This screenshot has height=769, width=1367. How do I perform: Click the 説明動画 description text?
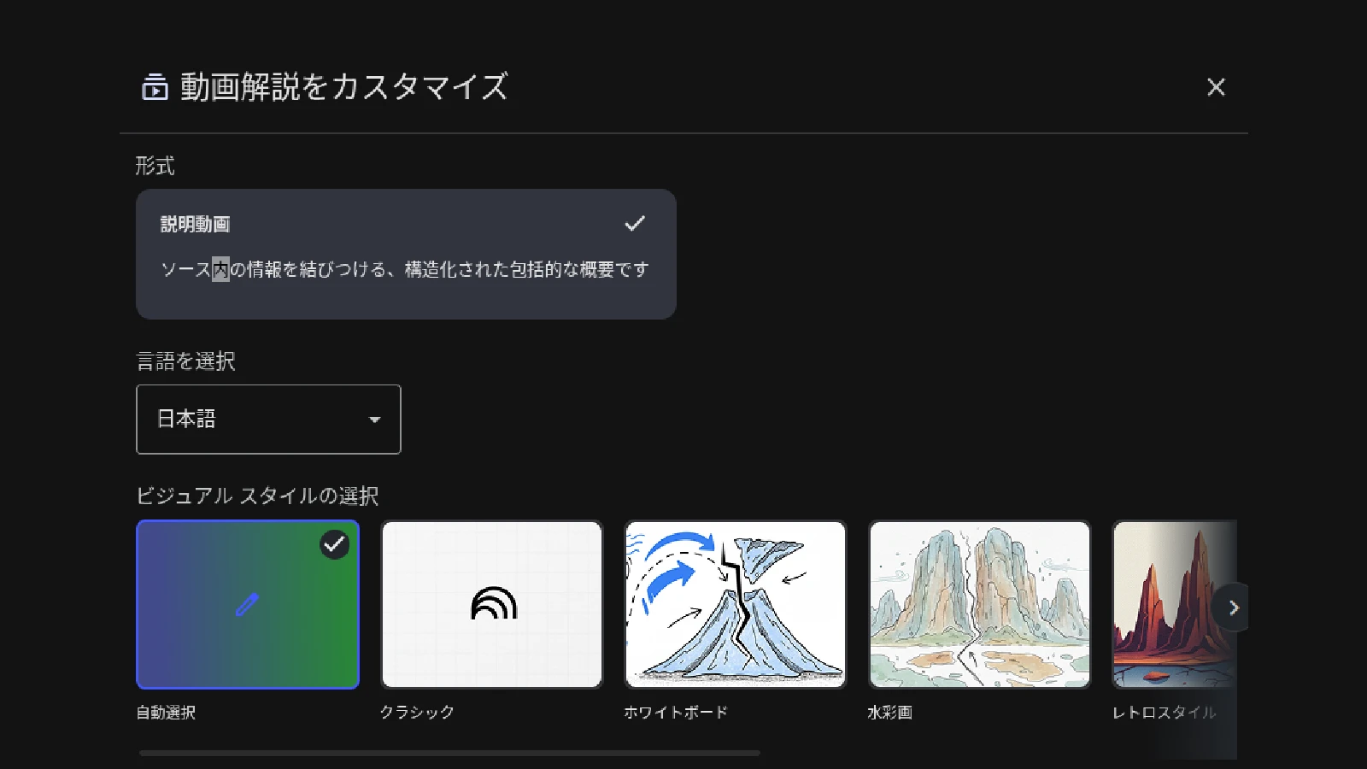tap(404, 270)
